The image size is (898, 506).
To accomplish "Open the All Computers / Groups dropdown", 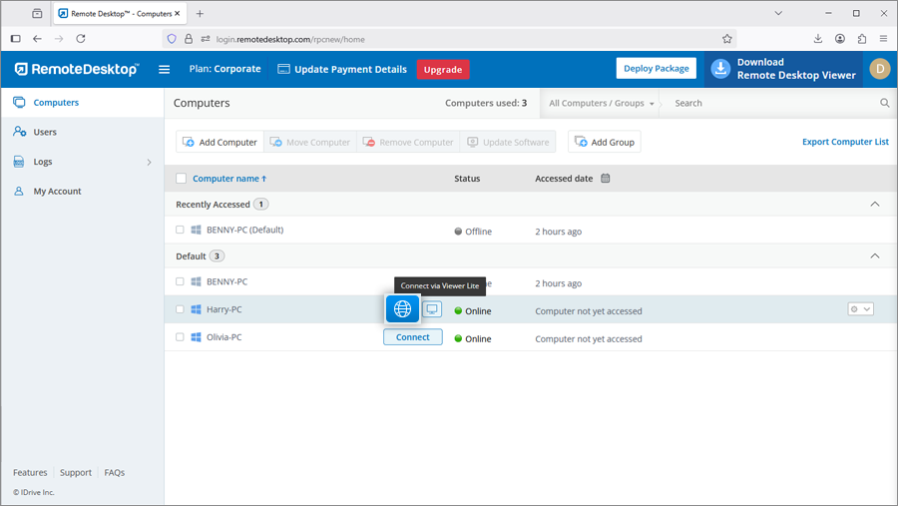I will point(602,103).
